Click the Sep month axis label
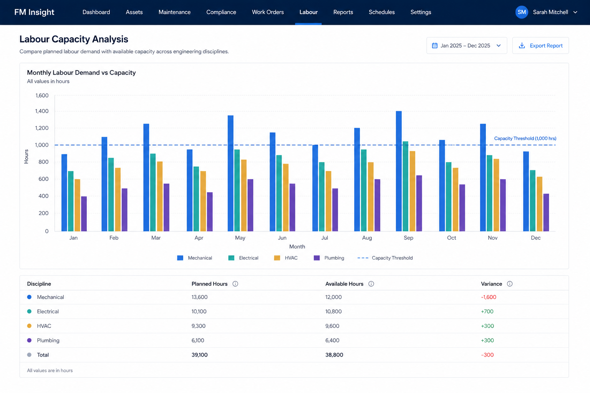Screen dimensions: 590x393 (408, 238)
